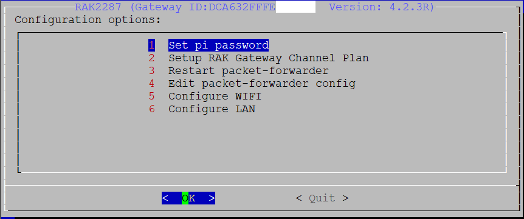The height and width of the screenshot is (219, 524).
Task: Click the Configuration options label
Action: (x=88, y=20)
